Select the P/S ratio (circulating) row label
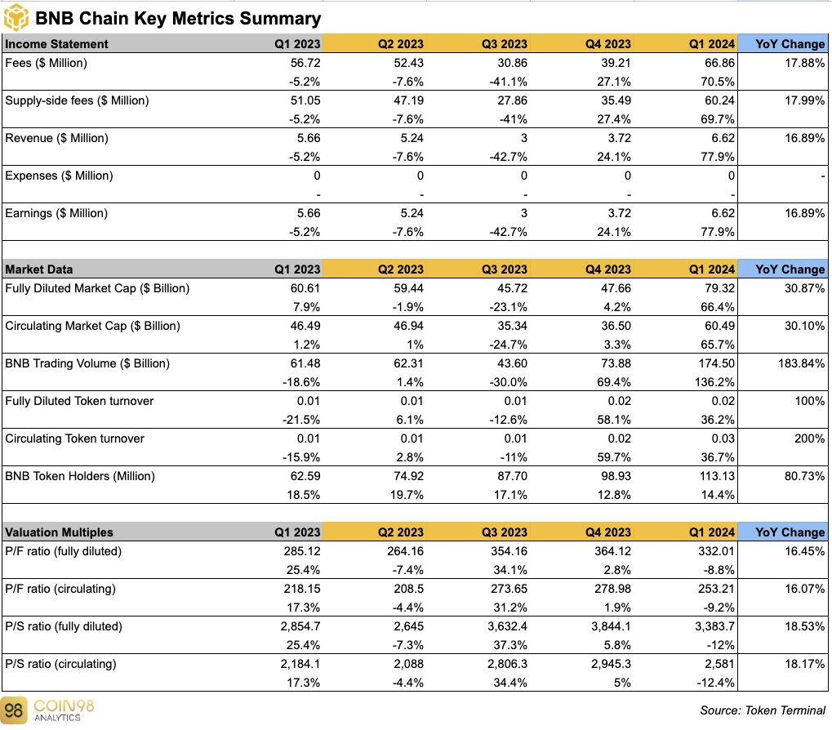Image resolution: width=832 pixels, height=730 pixels. [x=60, y=664]
